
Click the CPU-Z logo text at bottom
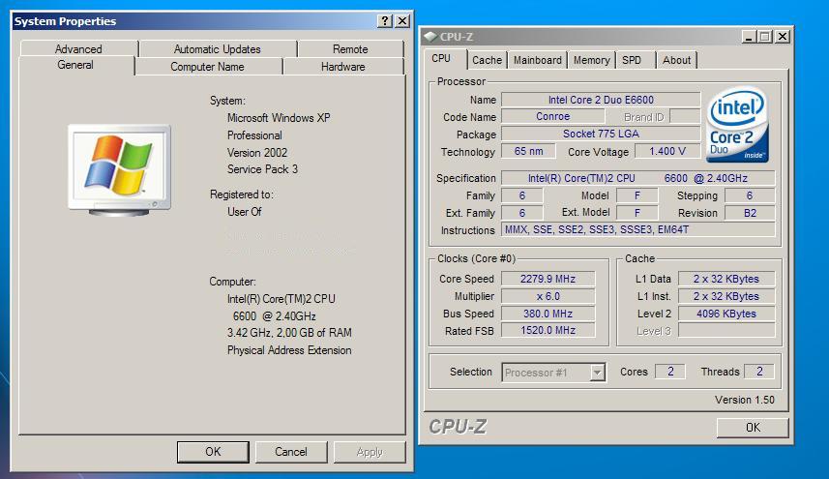[x=458, y=427]
